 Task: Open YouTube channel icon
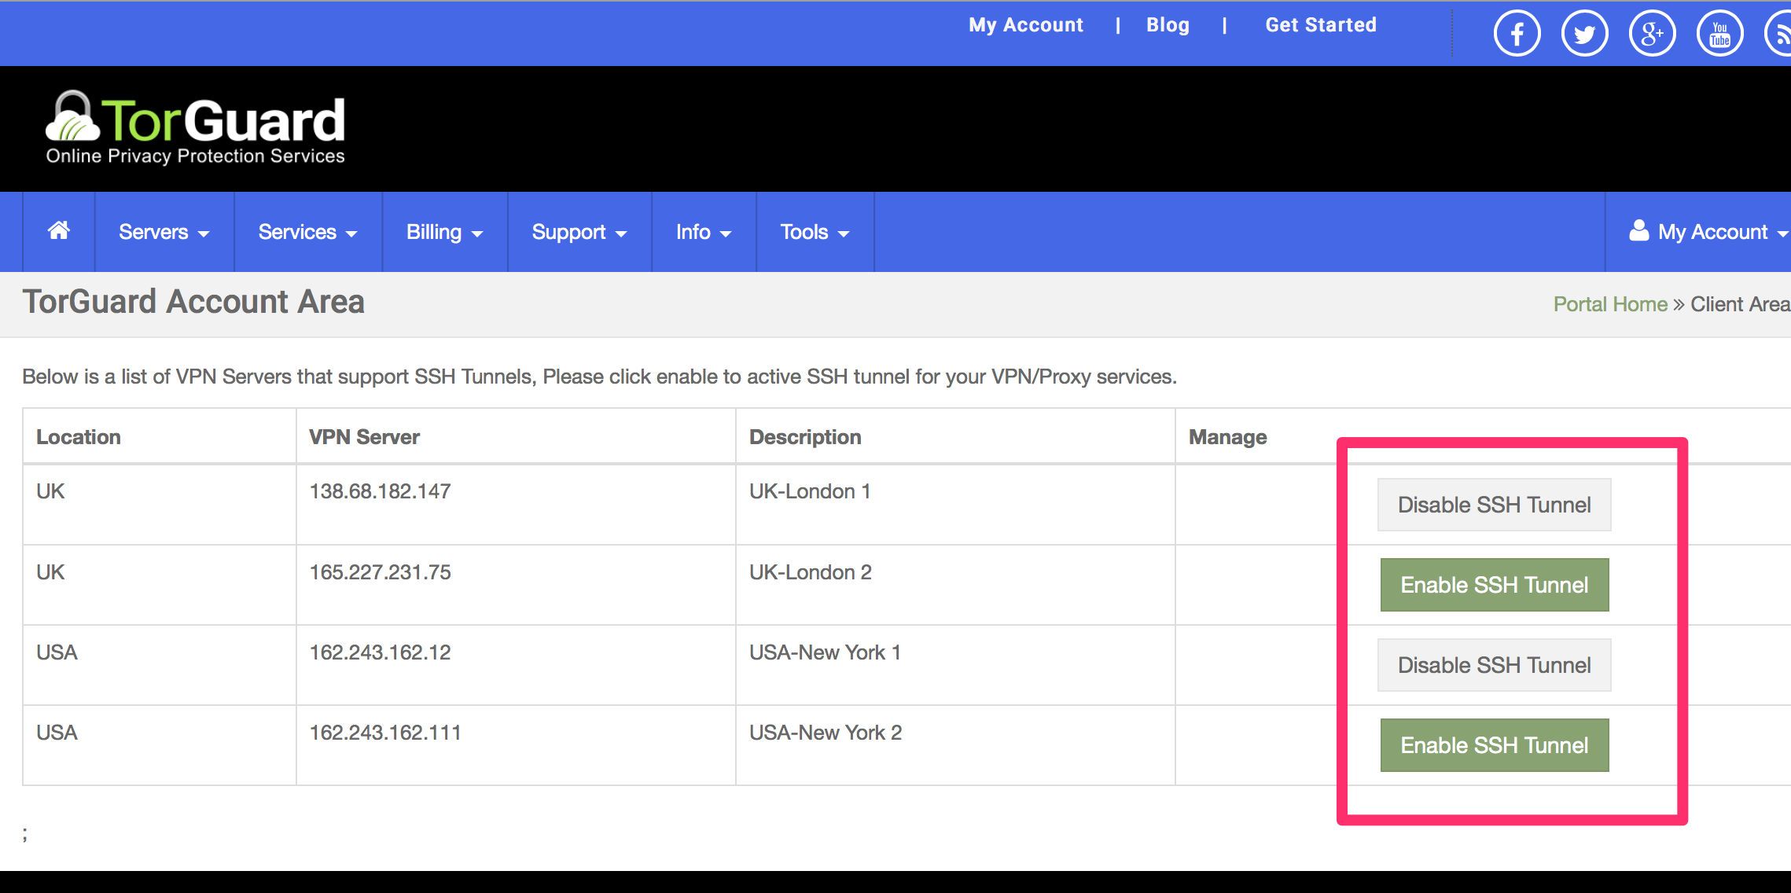click(1719, 34)
